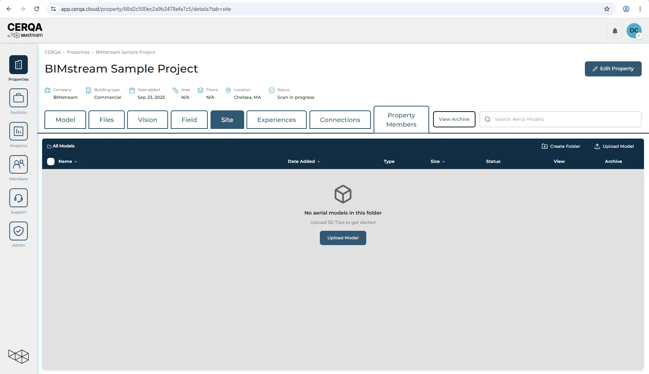
Task: Click the All Models folder label
Action: tap(64, 146)
